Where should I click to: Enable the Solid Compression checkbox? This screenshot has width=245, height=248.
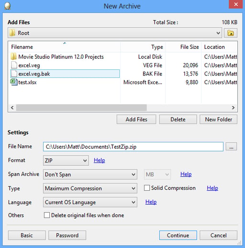click(x=147, y=188)
